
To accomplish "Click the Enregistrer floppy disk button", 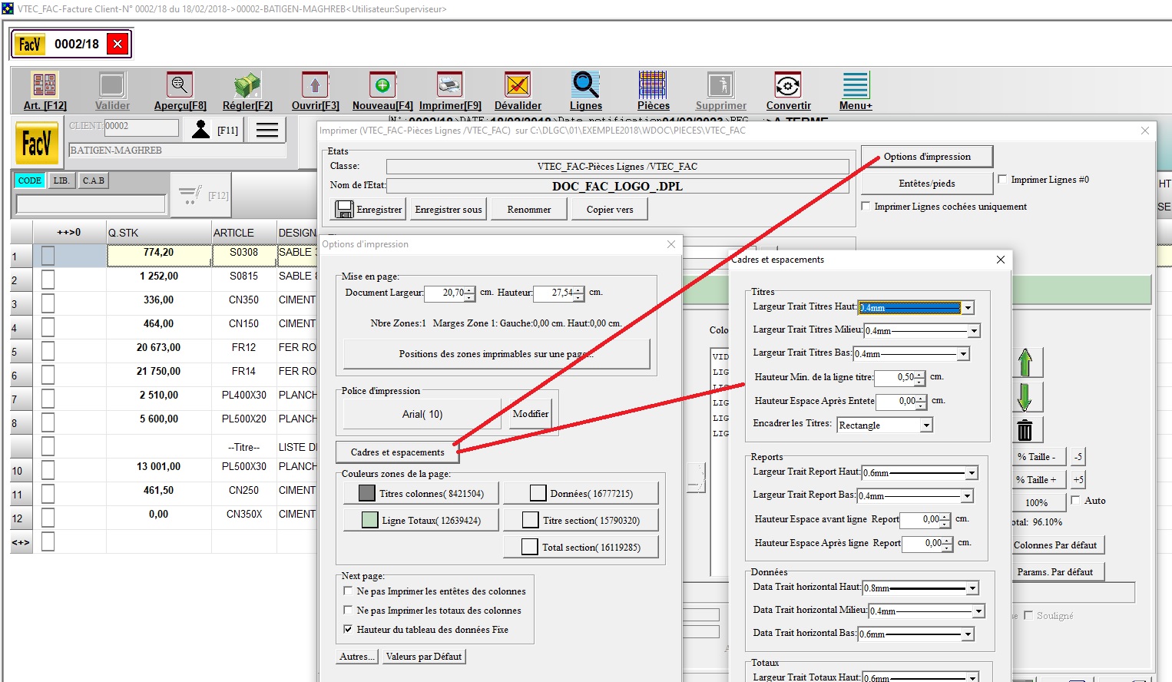I will pyautogui.click(x=369, y=209).
